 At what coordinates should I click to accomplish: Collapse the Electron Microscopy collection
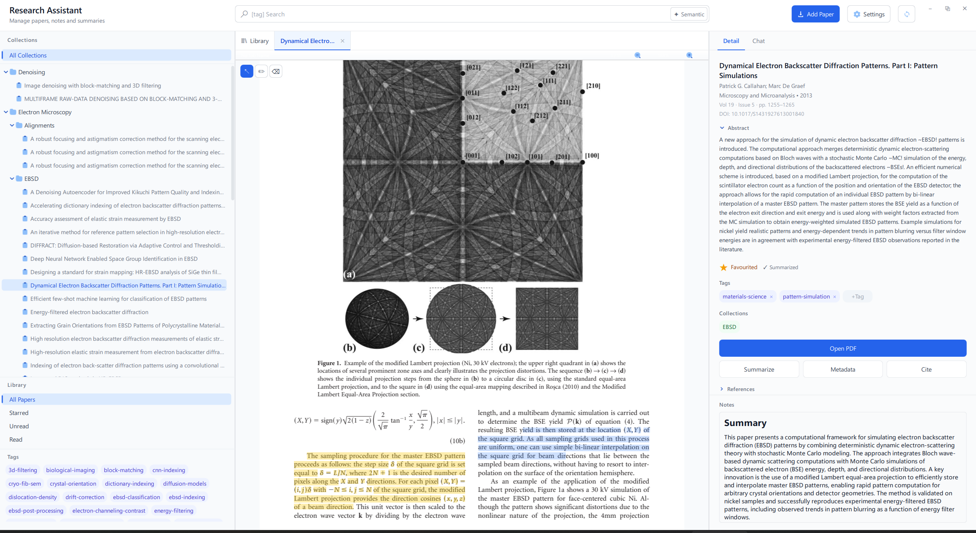(6, 112)
